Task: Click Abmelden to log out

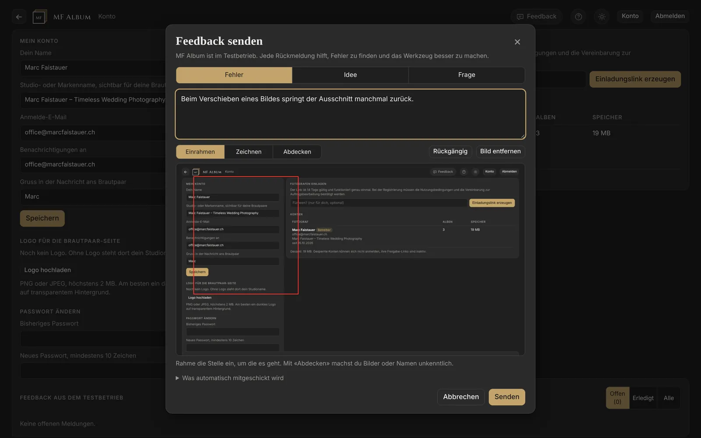Action: (x=670, y=16)
